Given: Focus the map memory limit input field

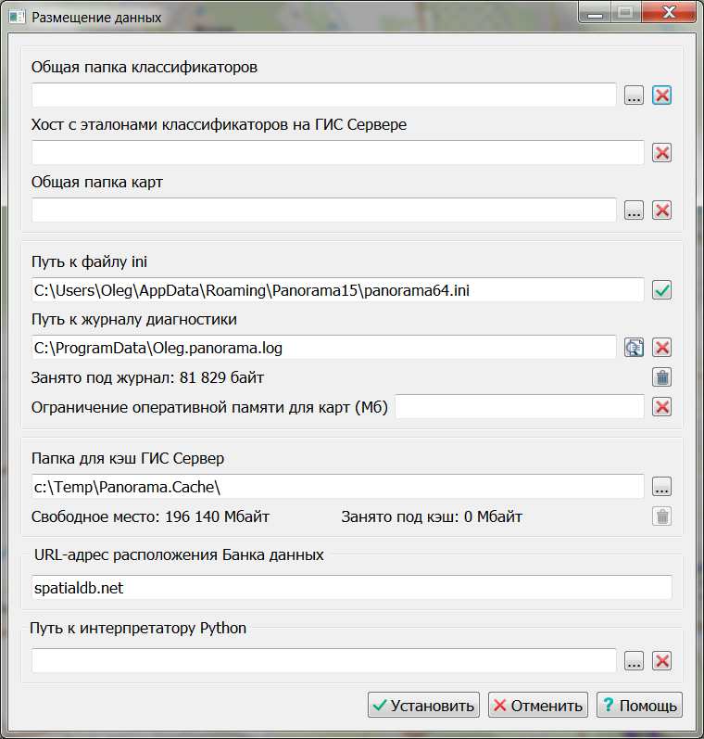Looking at the screenshot, I should pos(519,407).
